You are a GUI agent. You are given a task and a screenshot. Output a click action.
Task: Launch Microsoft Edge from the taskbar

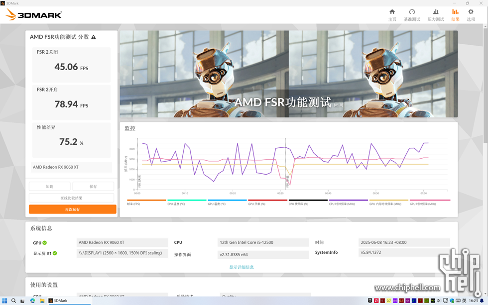32,301
